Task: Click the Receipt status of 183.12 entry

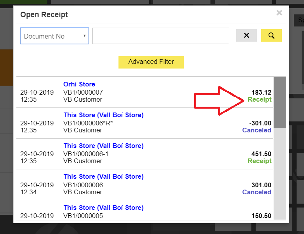Action: [260, 99]
